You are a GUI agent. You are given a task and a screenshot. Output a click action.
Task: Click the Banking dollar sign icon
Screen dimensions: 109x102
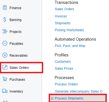pos(5,20)
